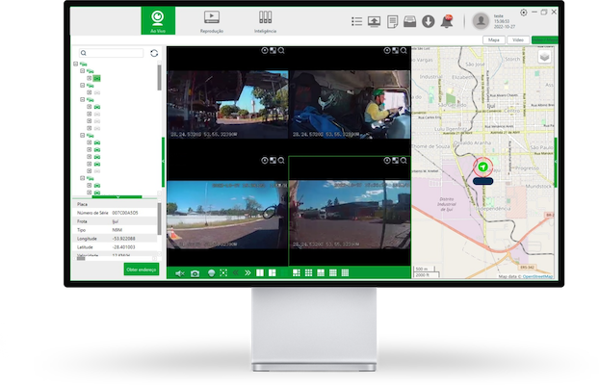Switch to the Reprodução tab

point(212,20)
